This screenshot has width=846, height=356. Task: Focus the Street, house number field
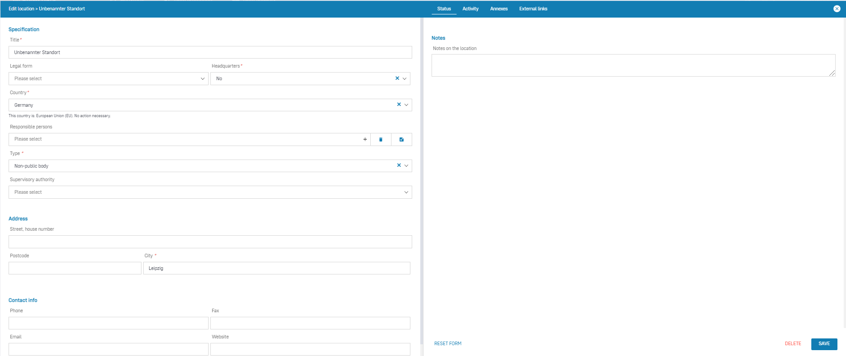[x=210, y=242]
